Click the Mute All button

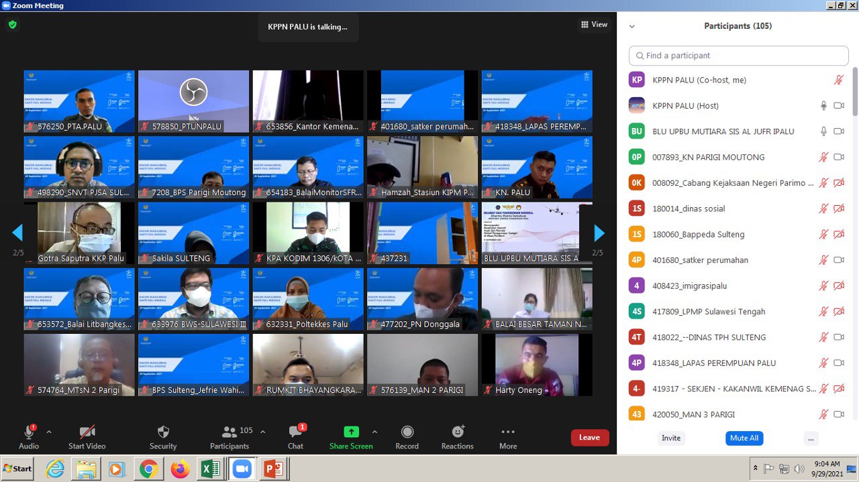(744, 438)
